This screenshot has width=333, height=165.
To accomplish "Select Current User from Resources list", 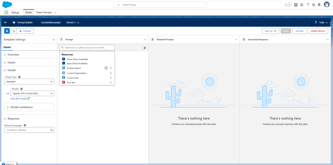I will 73,78.
